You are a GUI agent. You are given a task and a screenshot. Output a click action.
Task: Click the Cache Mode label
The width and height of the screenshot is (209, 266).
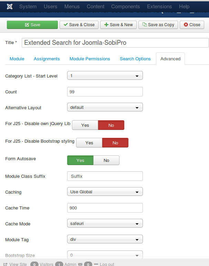click(18, 224)
